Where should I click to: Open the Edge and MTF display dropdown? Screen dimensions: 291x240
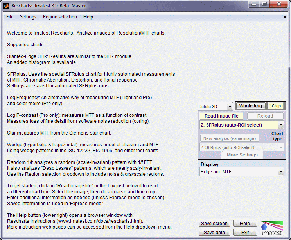(x=242, y=172)
